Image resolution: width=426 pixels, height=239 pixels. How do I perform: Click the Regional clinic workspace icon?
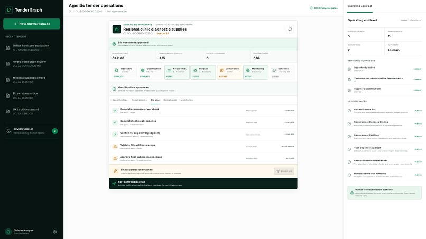[x=117, y=30]
